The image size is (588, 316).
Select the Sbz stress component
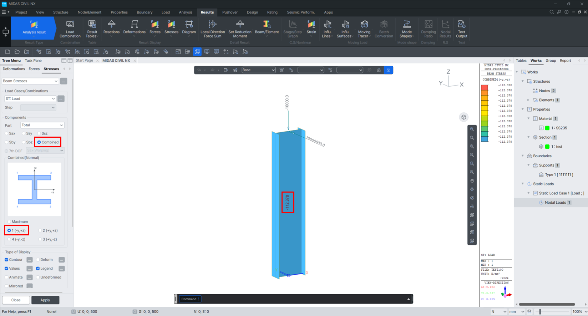pos(24,142)
